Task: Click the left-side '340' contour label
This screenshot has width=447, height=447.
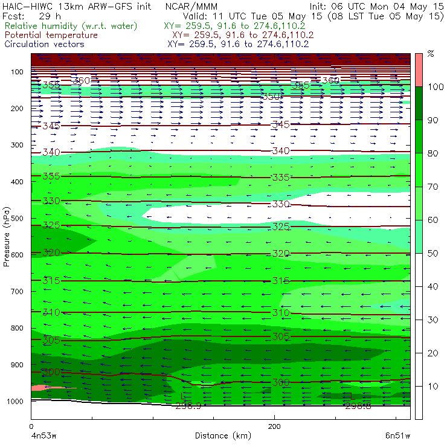Action: (x=51, y=152)
